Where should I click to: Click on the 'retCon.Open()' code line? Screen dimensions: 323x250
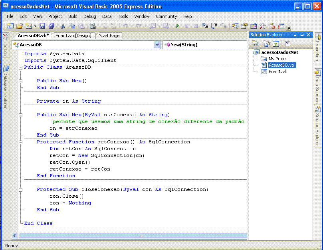(70, 162)
